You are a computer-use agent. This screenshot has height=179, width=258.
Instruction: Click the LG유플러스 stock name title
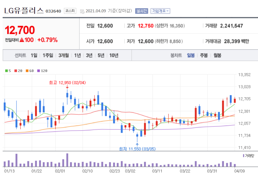[x=24, y=11]
